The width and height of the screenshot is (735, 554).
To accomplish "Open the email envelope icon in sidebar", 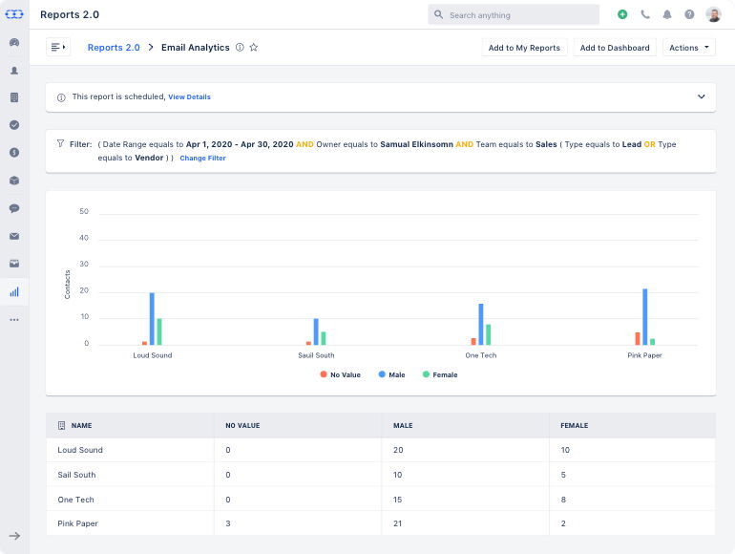I will click(x=14, y=236).
